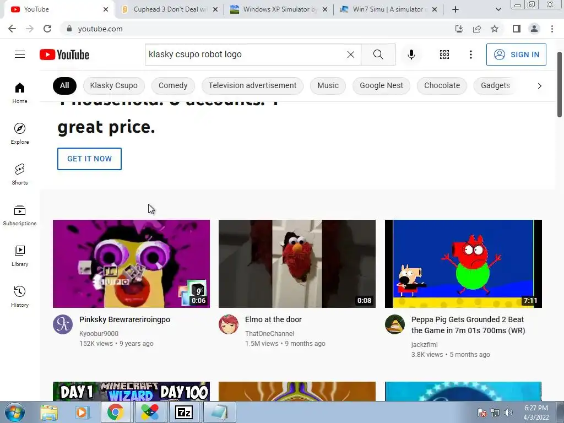Open Chrome's three-dot menu
564x423 pixels.
(552, 29)
